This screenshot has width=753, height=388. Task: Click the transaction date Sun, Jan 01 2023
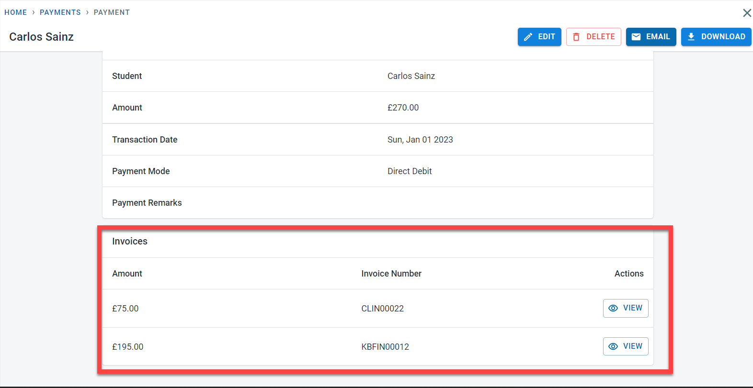[420, 140]
